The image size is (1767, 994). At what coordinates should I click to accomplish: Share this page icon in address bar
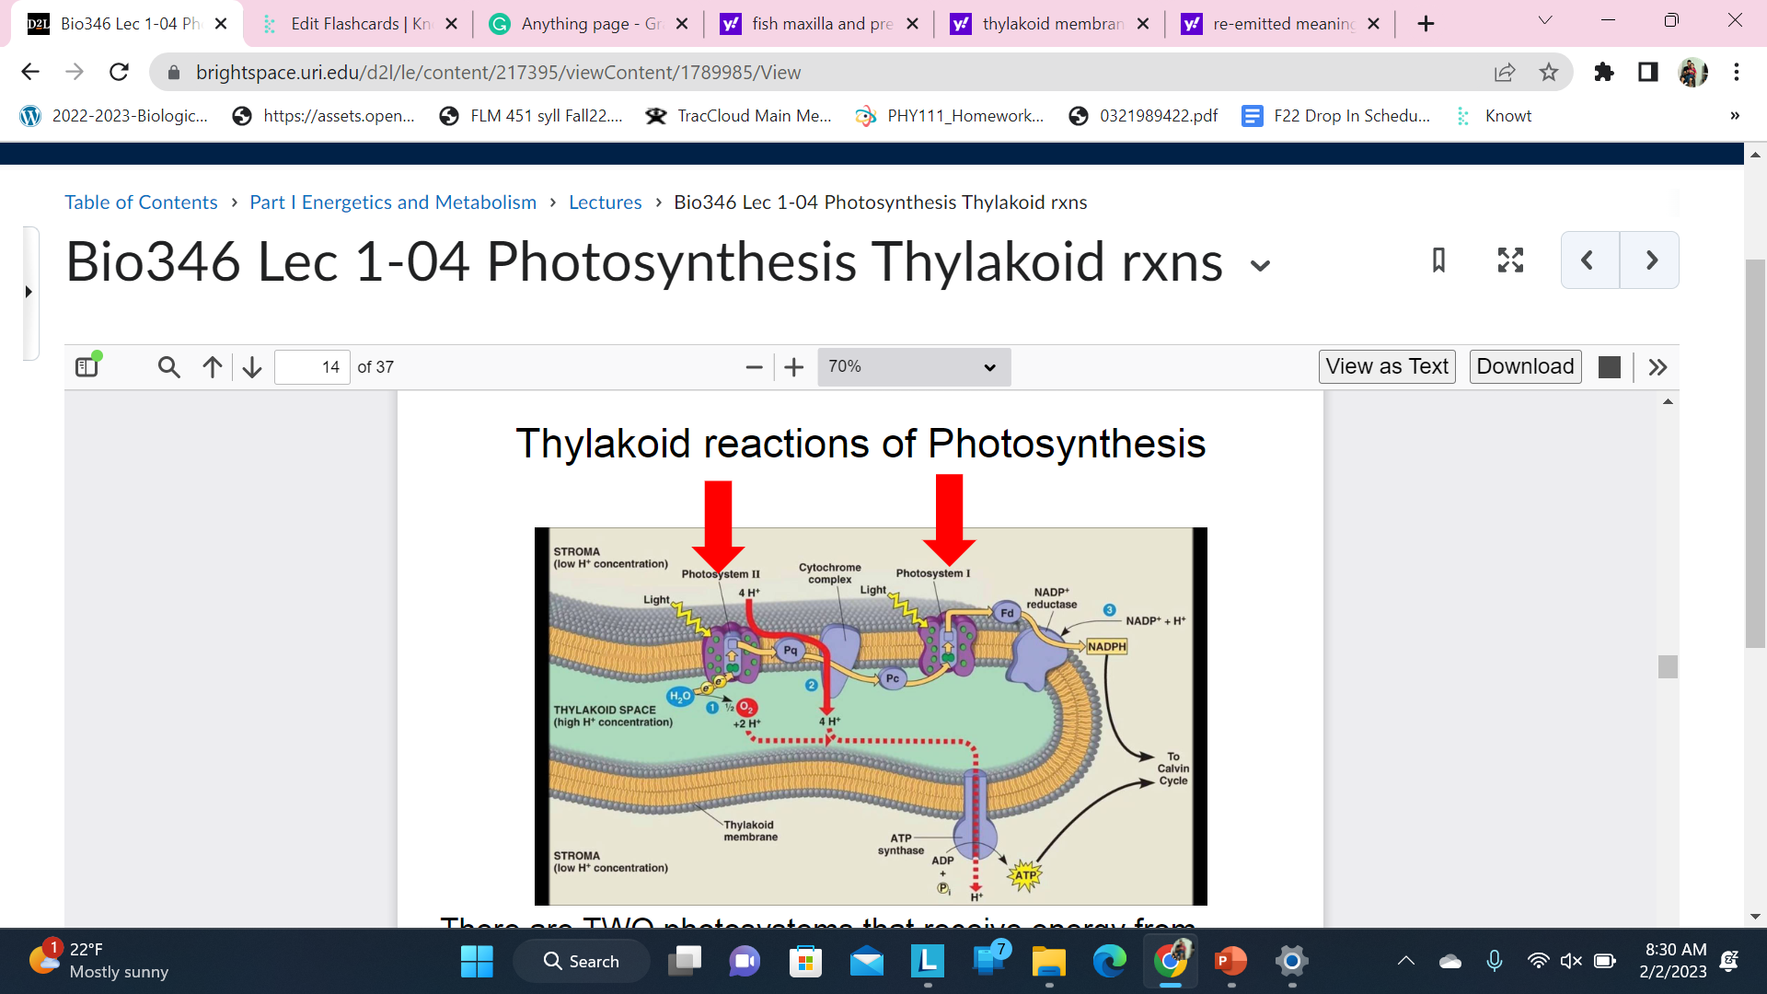[x=1505, y=72]
